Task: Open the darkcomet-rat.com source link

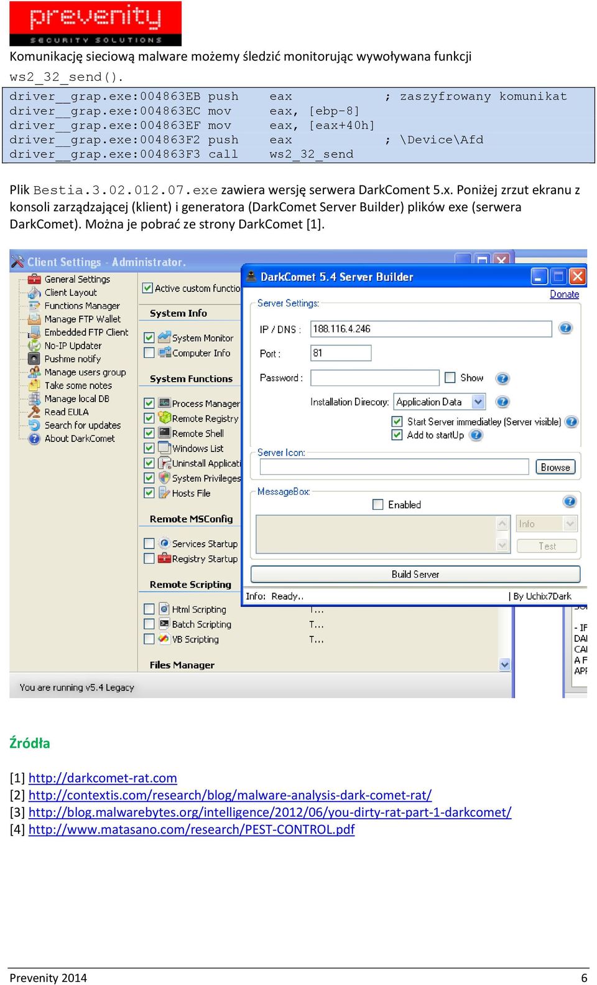Action: (103, 778)
